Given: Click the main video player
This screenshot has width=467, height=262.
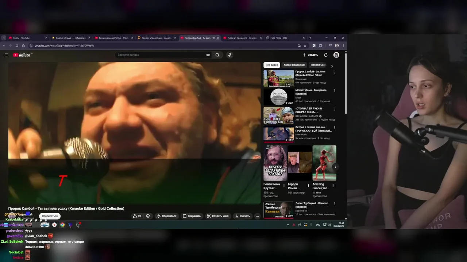Looking at the screenshot, I should (134, 133).
